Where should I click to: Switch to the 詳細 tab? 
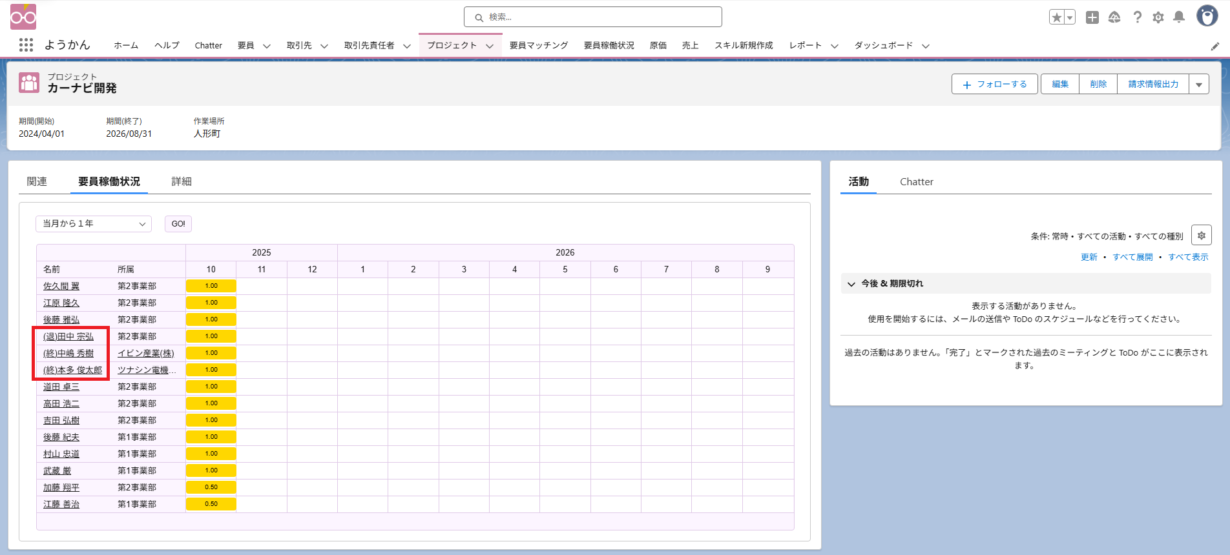[x=182, y=181]
